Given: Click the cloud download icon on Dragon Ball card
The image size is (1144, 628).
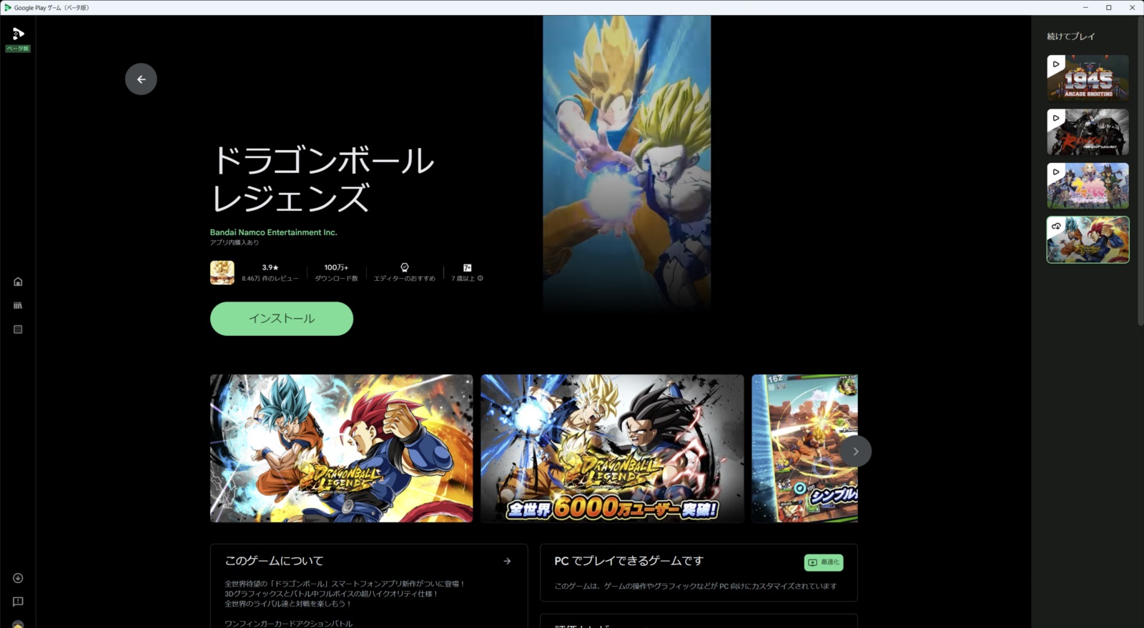Looking at the screenshot, I should (x=1056, y=226).
